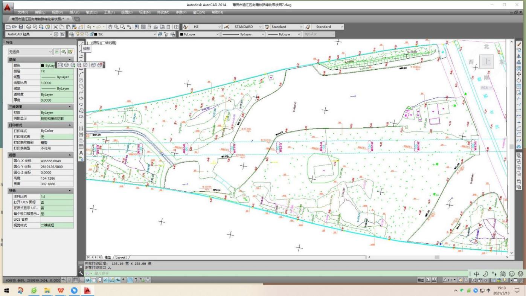Click the 图层 value TK in properties

[56, 71]
